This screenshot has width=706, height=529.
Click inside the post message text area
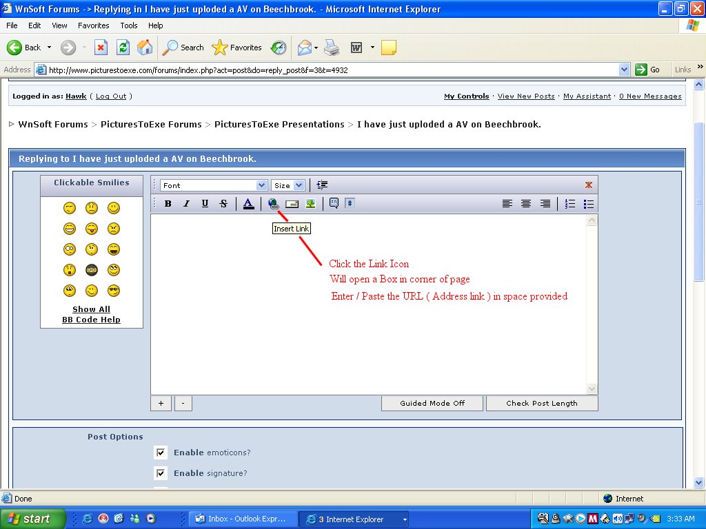coord(369,304)
